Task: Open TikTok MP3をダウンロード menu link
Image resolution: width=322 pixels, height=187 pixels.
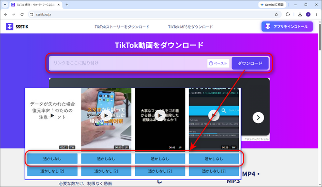Action: coord(190,27)
